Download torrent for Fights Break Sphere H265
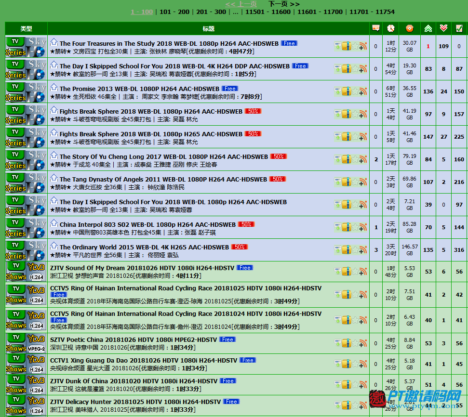This screenshot has width=468, height=417. coord(337,137)
